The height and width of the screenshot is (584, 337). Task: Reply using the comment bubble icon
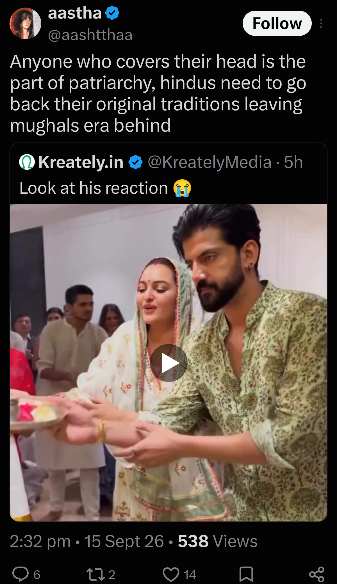[21, 574]
